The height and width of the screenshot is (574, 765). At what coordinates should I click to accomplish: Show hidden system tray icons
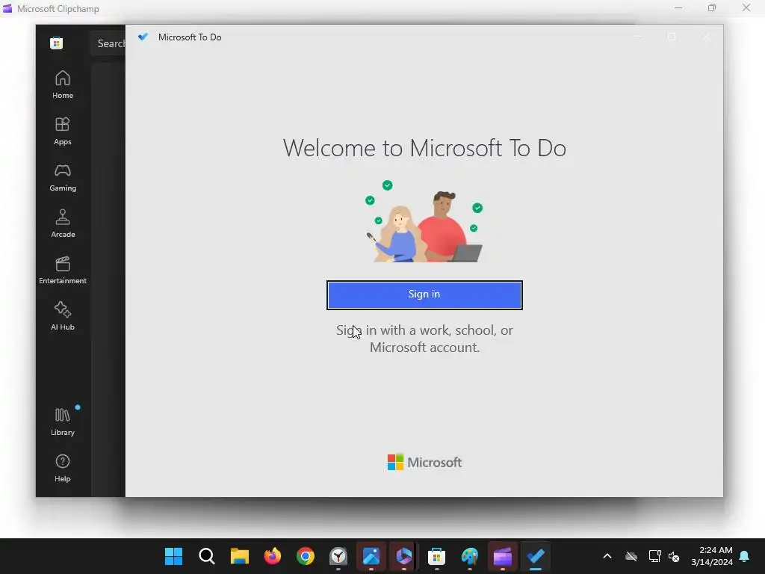coord(607,556)
